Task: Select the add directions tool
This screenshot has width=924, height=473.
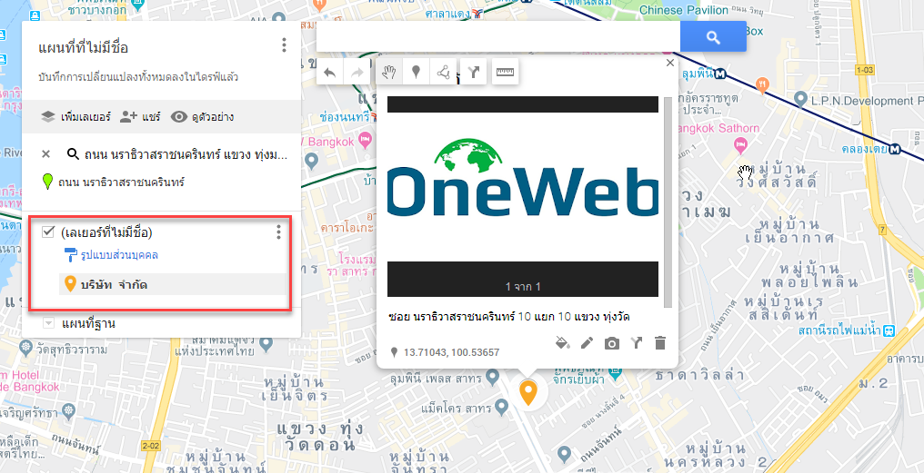Action: click(473, 73)
